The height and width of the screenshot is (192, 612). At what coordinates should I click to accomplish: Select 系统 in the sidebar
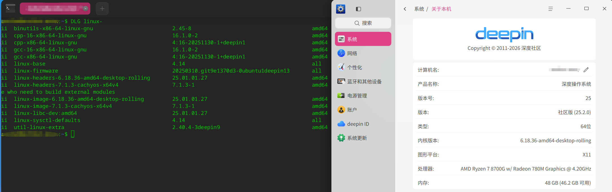click(x=363, y=39)
